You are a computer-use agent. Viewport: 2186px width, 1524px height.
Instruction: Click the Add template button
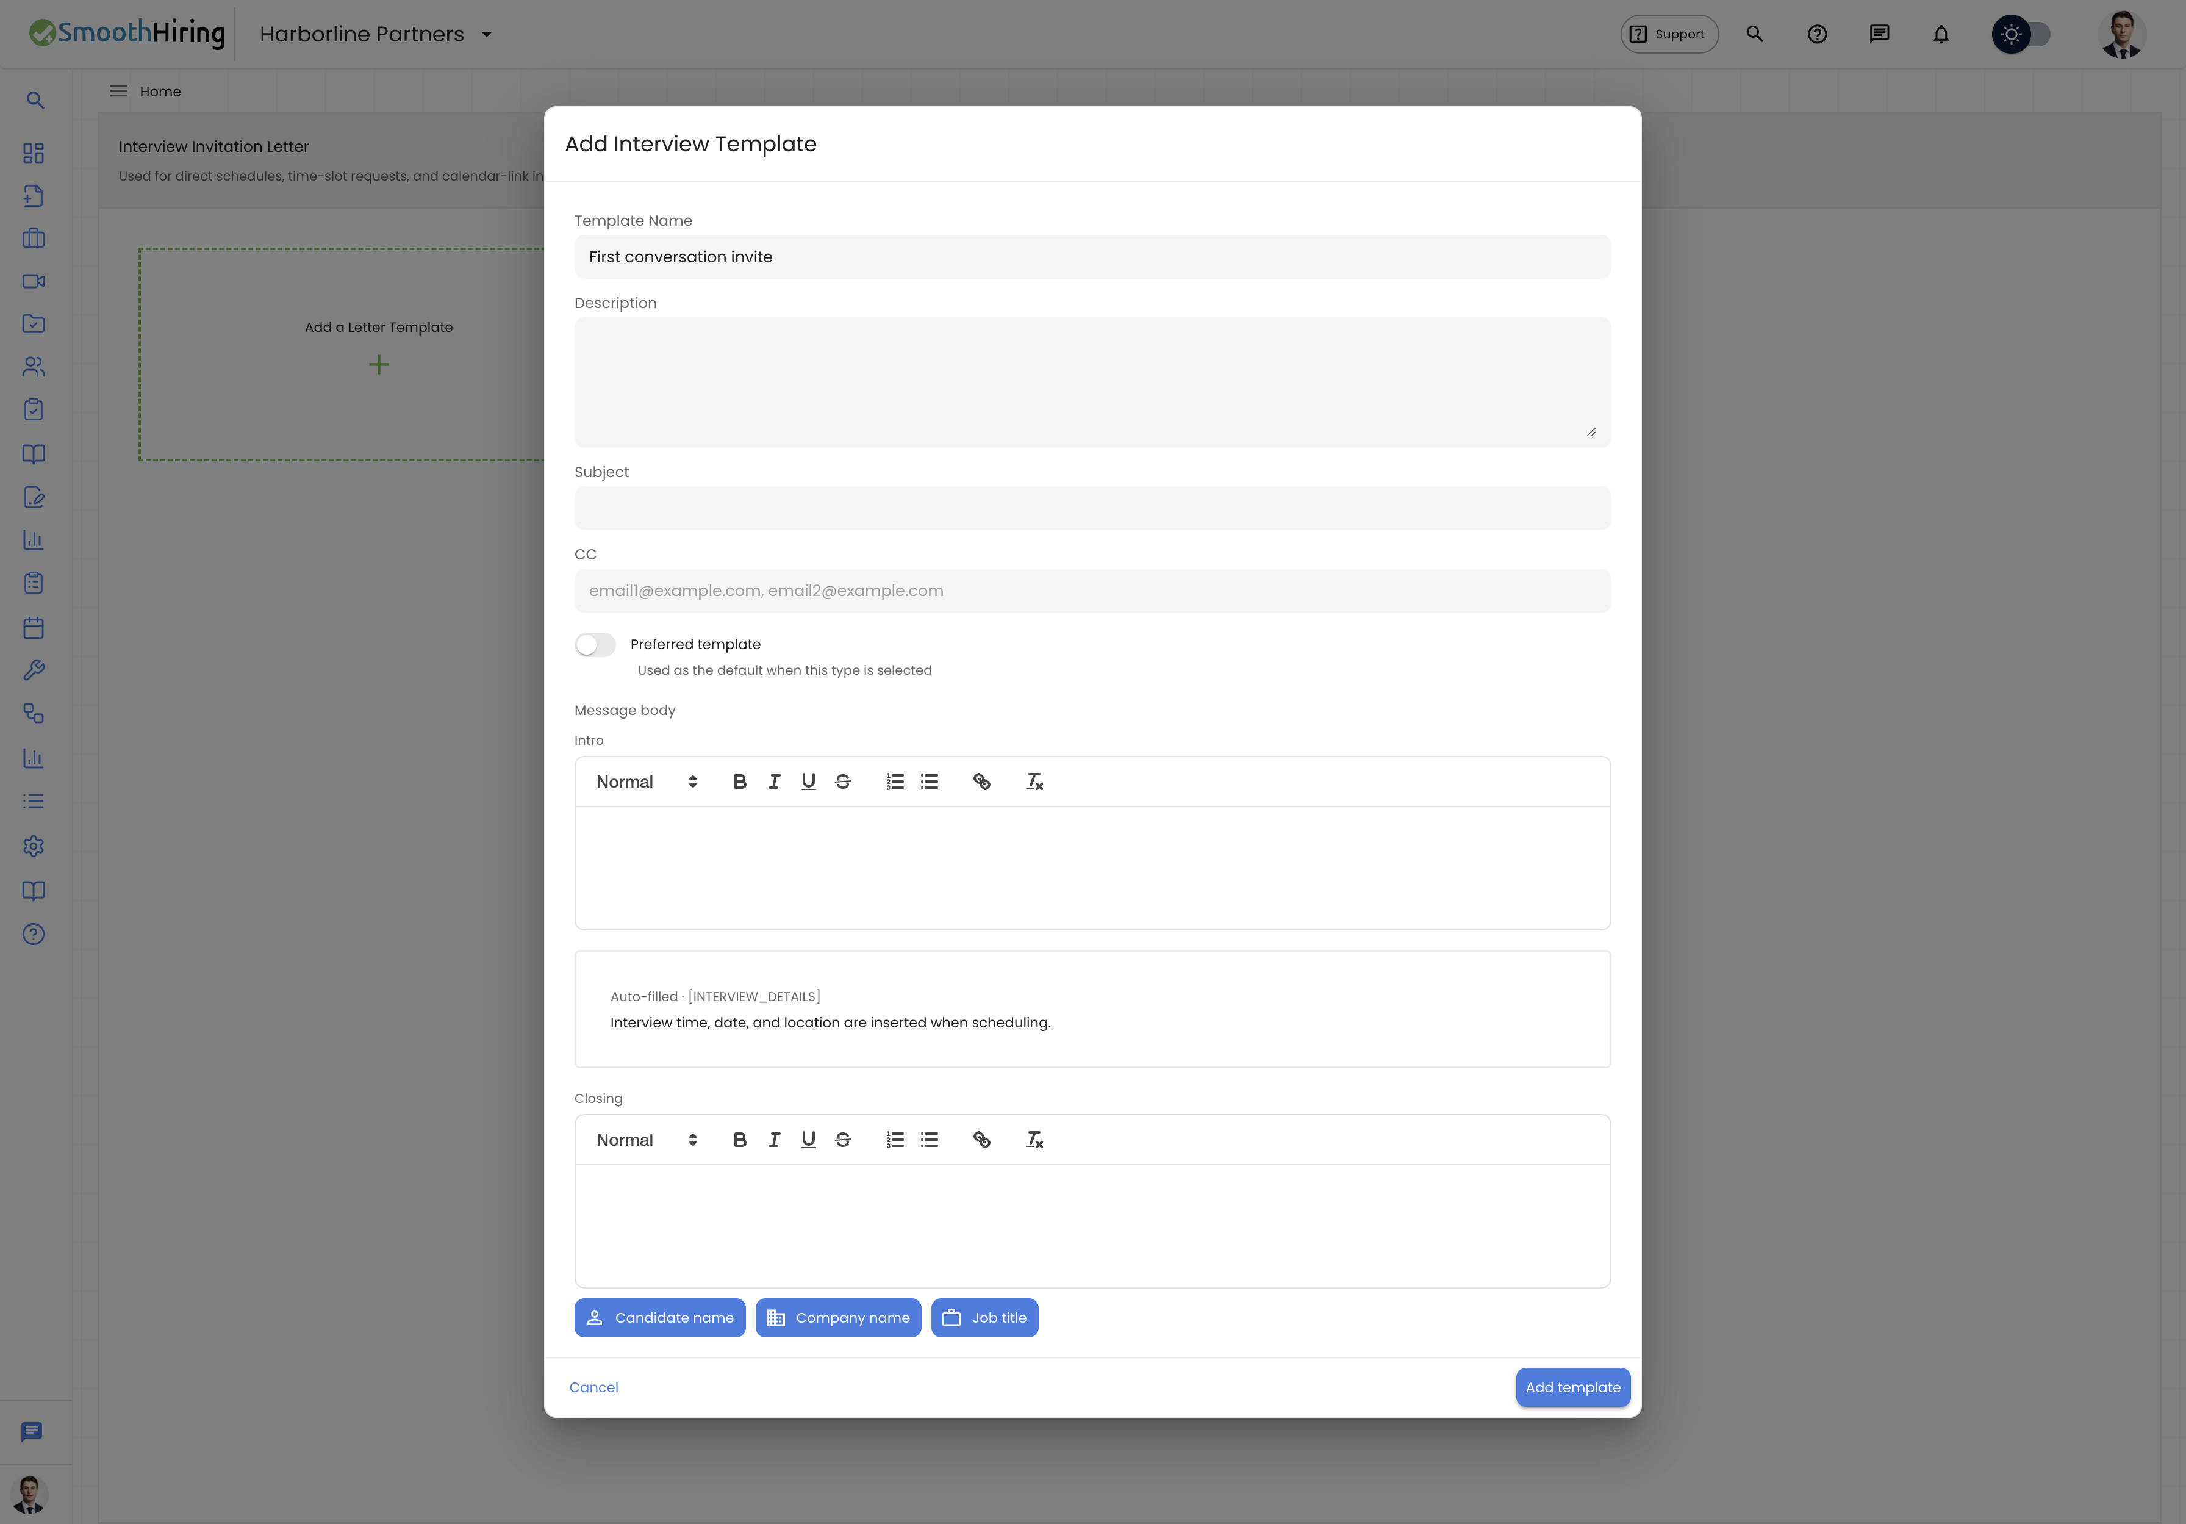pyautogui.click(x=1573, y=1388)
